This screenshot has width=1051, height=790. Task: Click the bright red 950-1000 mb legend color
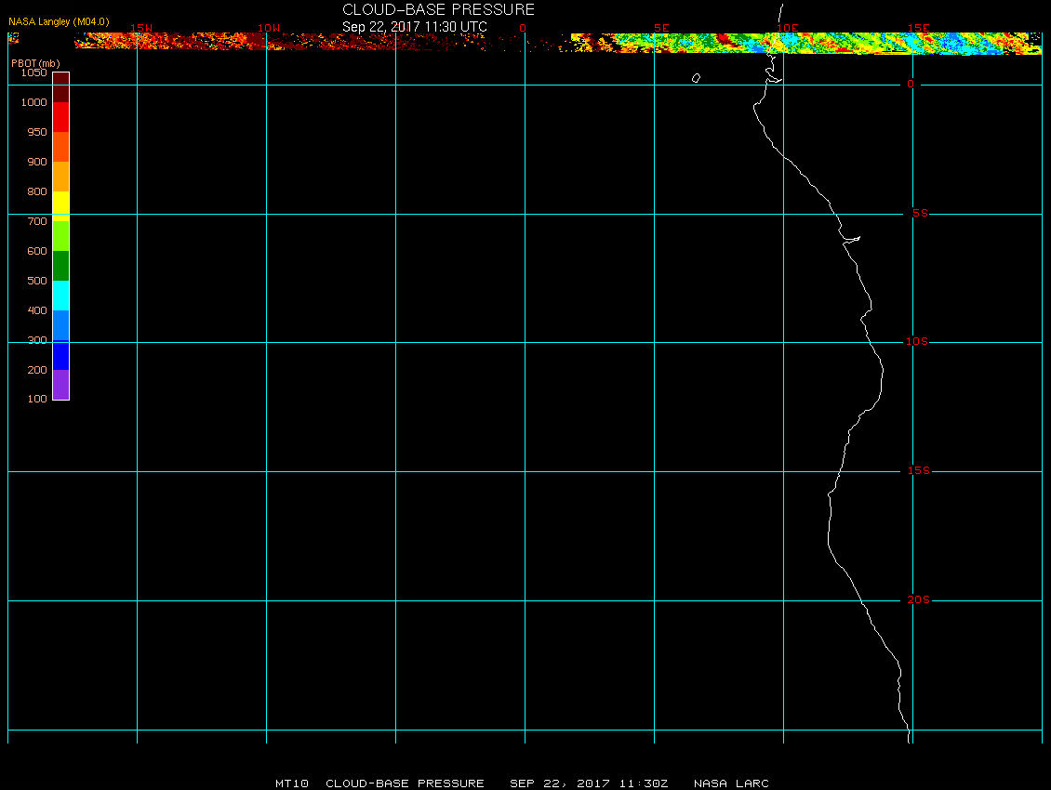pos(61,117)
